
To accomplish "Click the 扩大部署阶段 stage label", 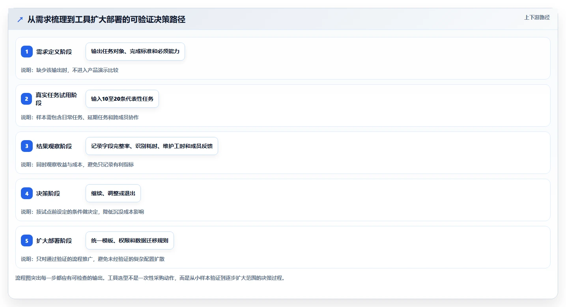I will [54, 240].
